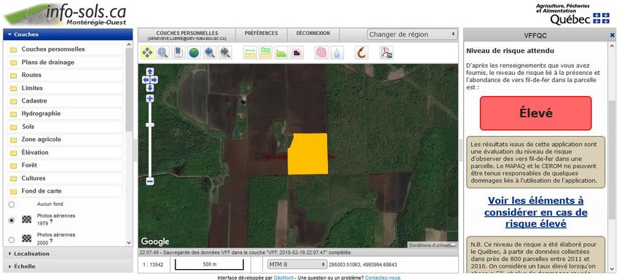The width and height of the screenshot is (619, 280).
Task: Open the bookmark tool in toolbar
Action: (x=178, y=52)
